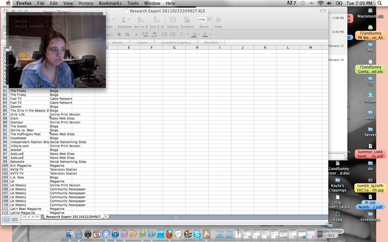This screenshot has height=242, width=388.
Task: Open the Gallery from the toolbar
Action: (172, 20)
